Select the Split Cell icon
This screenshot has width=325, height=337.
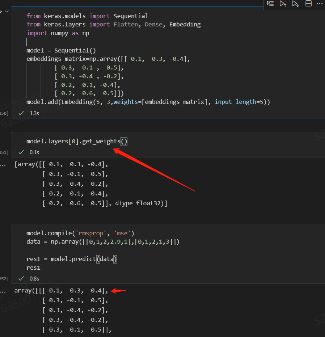pos(308,4)
